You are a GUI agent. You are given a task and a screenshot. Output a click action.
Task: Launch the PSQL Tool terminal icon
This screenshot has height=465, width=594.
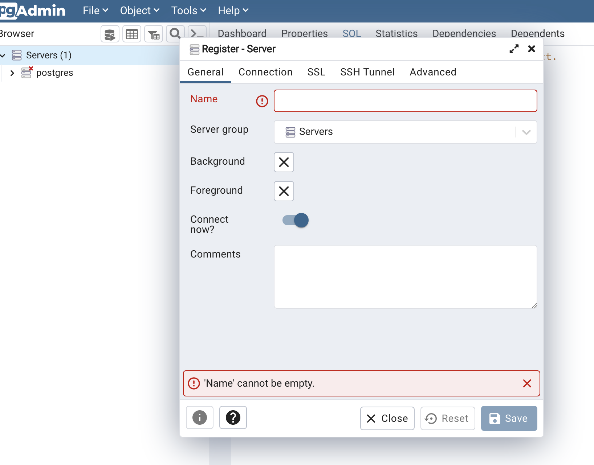click(x=197, y=34)
